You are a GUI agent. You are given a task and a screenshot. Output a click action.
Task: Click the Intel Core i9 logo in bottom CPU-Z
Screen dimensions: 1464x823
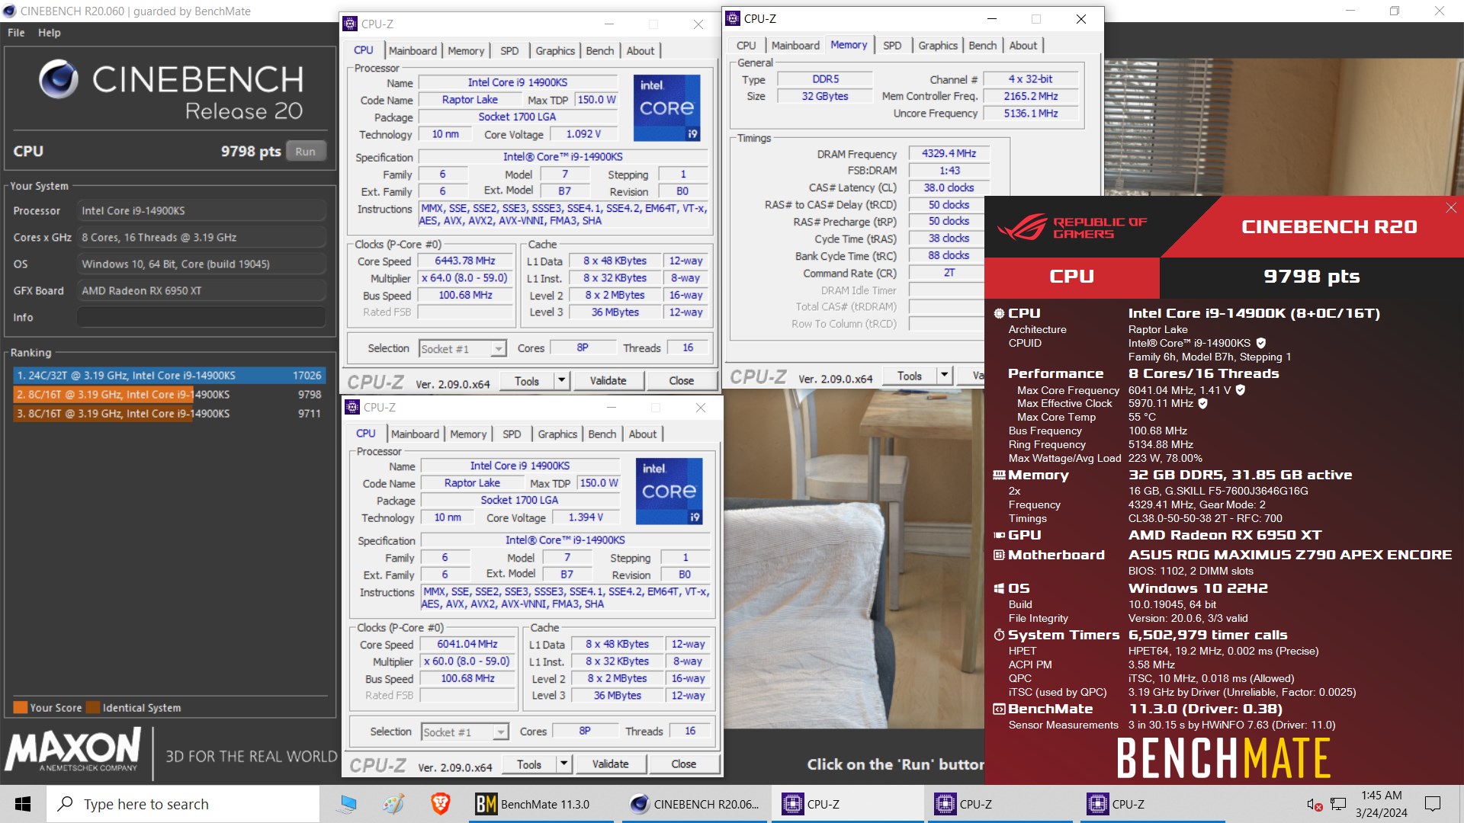[x=669, y=491]
